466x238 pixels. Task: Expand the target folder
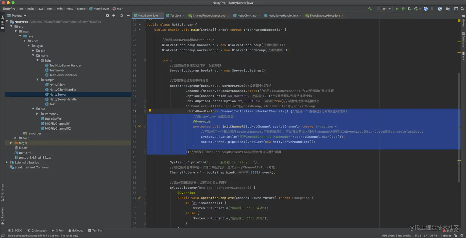(11, 143)
